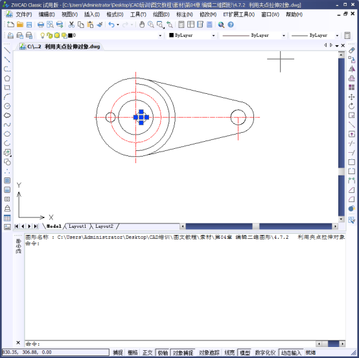Image resolution: width=359 pixels, height=358 pixels.
Task: Select the Line draw tool
Action: [7, 50]
